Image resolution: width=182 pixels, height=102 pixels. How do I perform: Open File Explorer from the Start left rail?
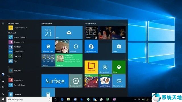click(3, 81)
